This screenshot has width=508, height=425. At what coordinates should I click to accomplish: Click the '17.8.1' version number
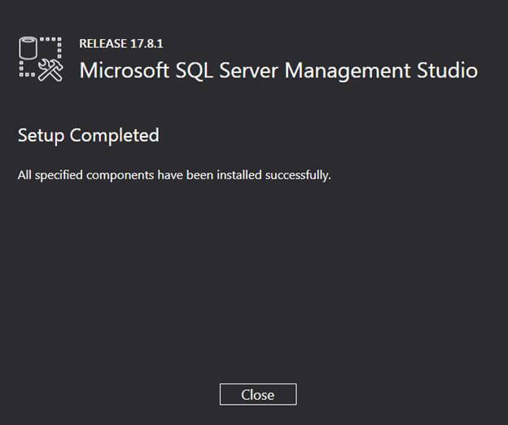(136, 43)
